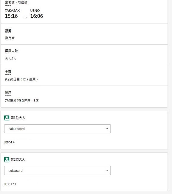Select the sakuracard IC card combo box

(x=57, y=129)
